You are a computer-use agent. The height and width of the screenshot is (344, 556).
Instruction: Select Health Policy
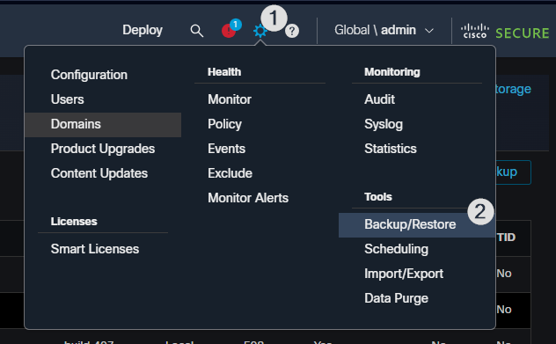point(224,124)
